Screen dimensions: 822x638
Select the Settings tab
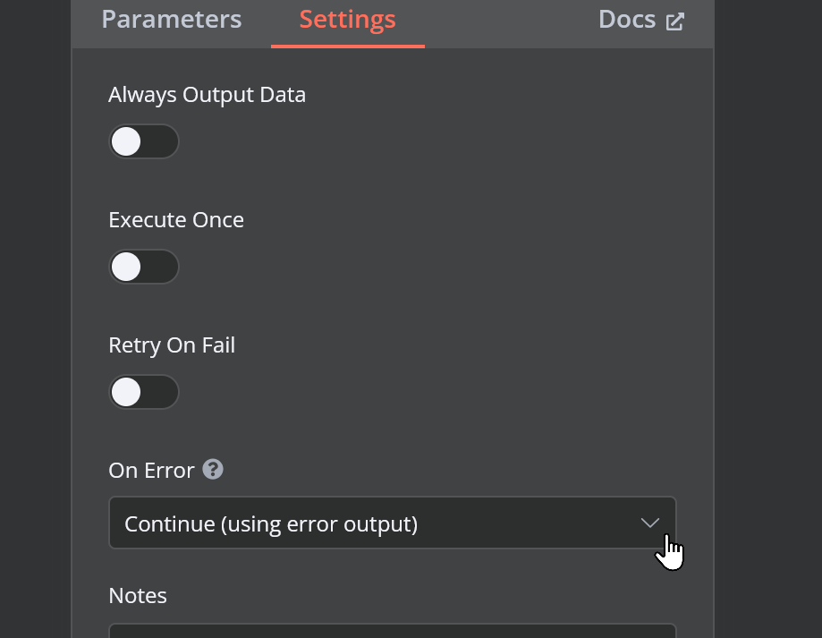347,20
